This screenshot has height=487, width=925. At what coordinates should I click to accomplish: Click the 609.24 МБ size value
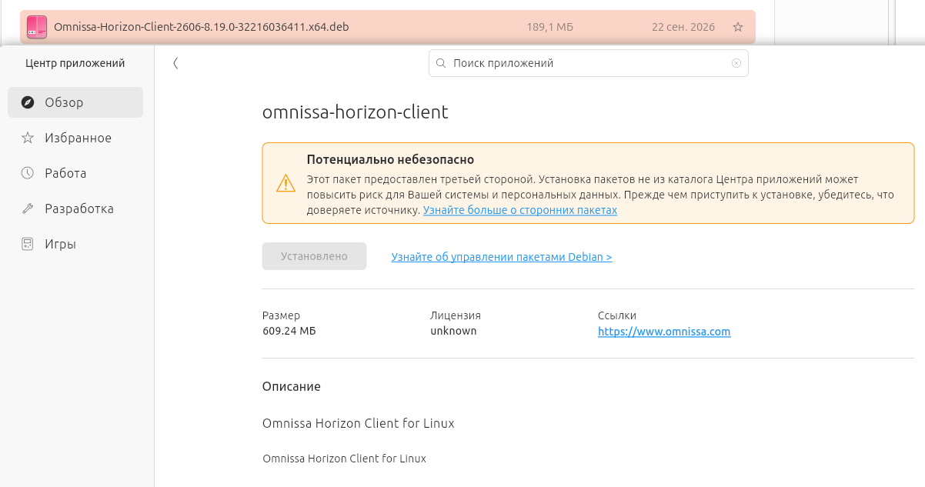(x=289, y=331)
